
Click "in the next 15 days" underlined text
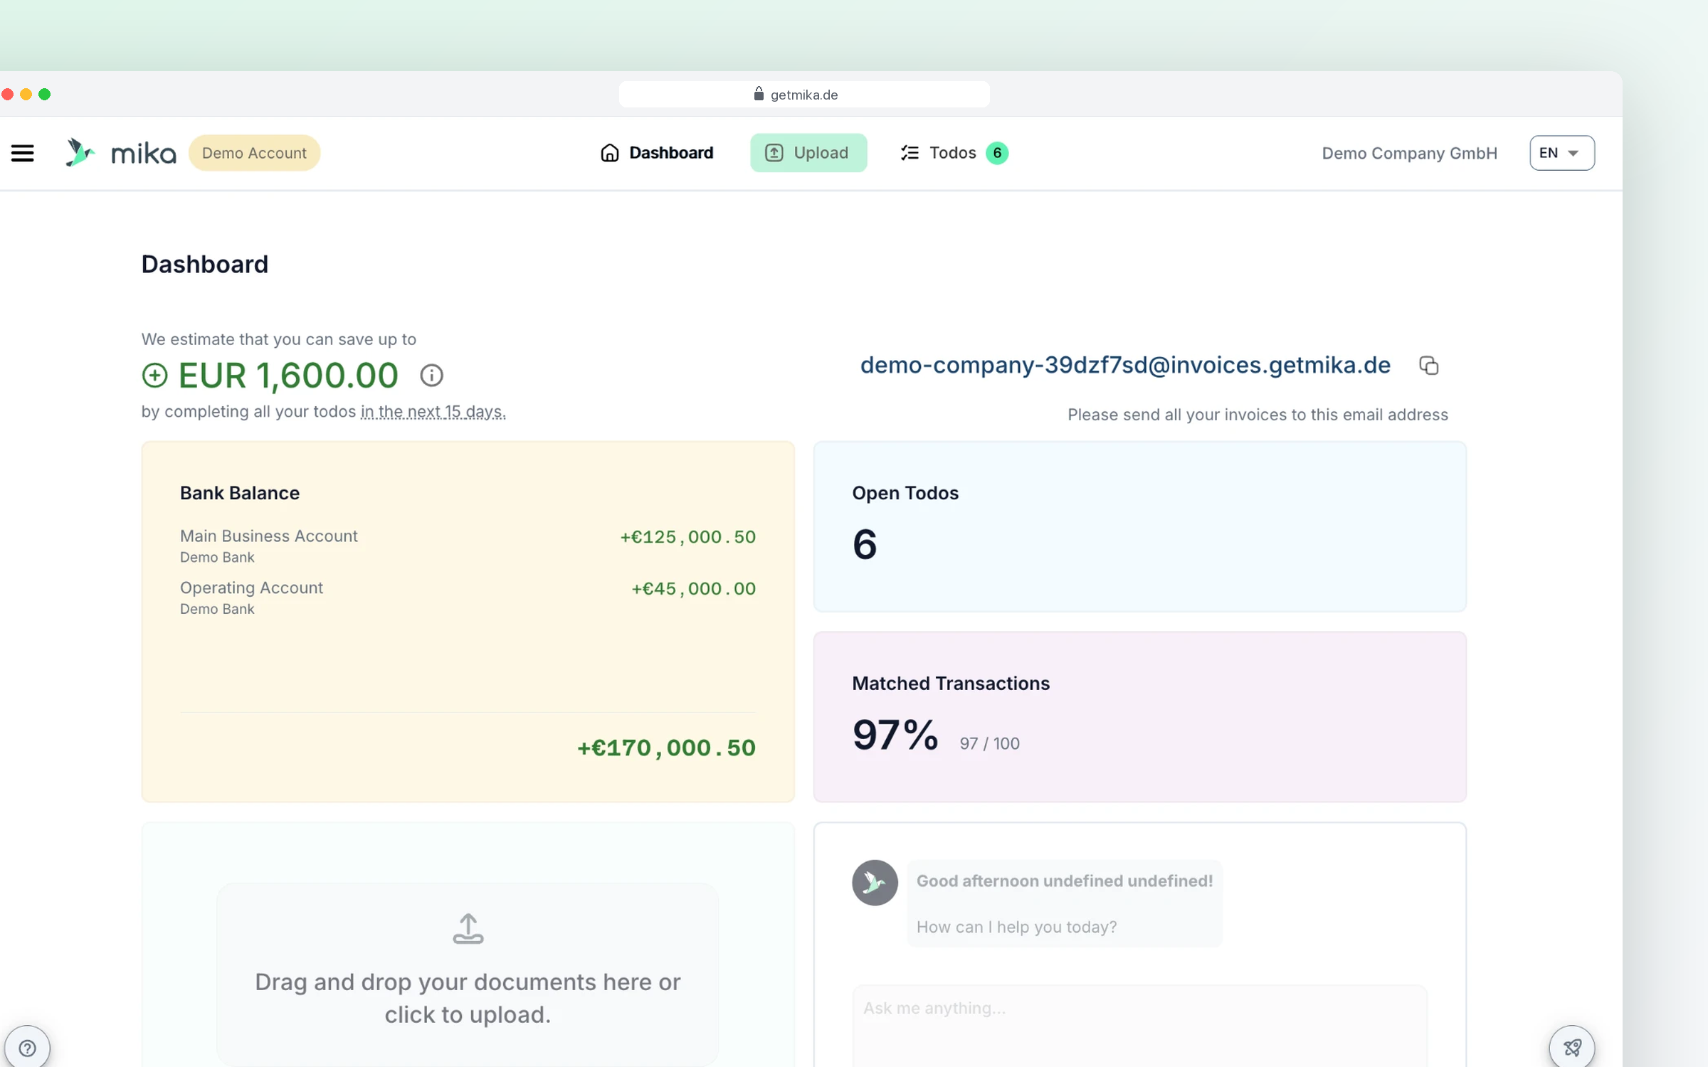(x=433, y=412)
